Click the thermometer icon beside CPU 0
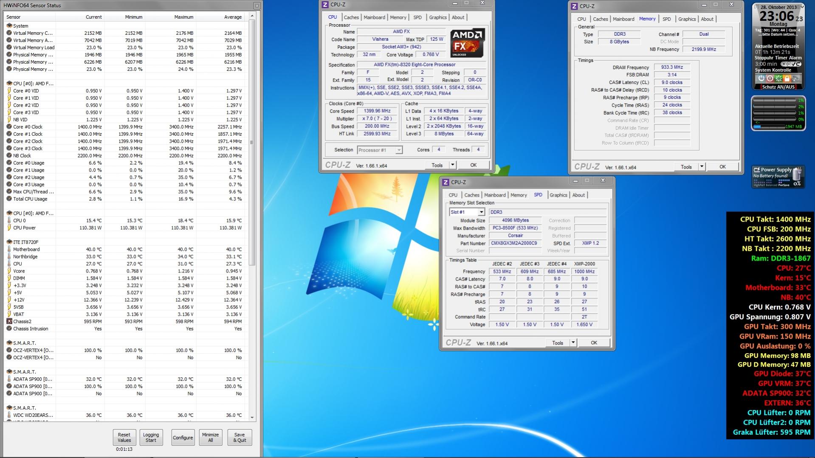Viewport: 815px width, 458px height. point(9,221)
